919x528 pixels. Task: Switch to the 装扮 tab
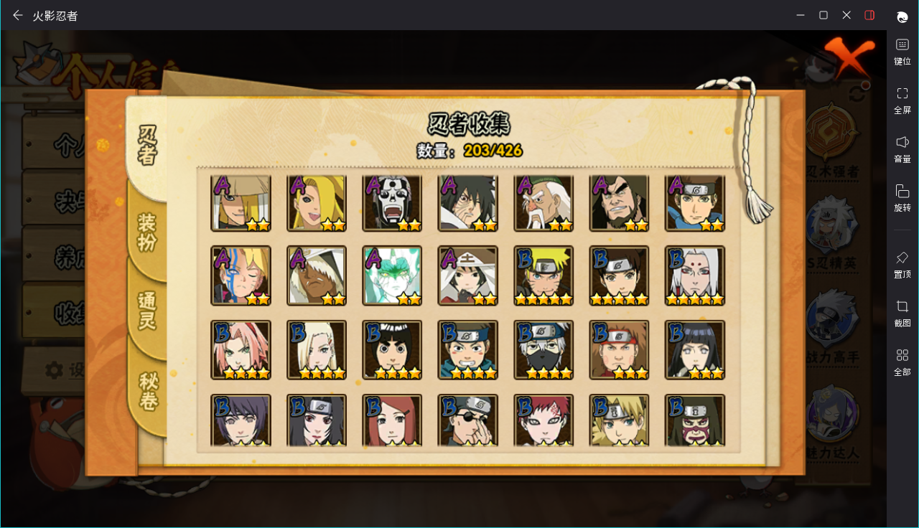click(147, 232)
